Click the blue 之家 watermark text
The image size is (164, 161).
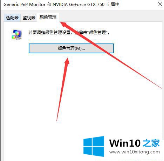151,143
